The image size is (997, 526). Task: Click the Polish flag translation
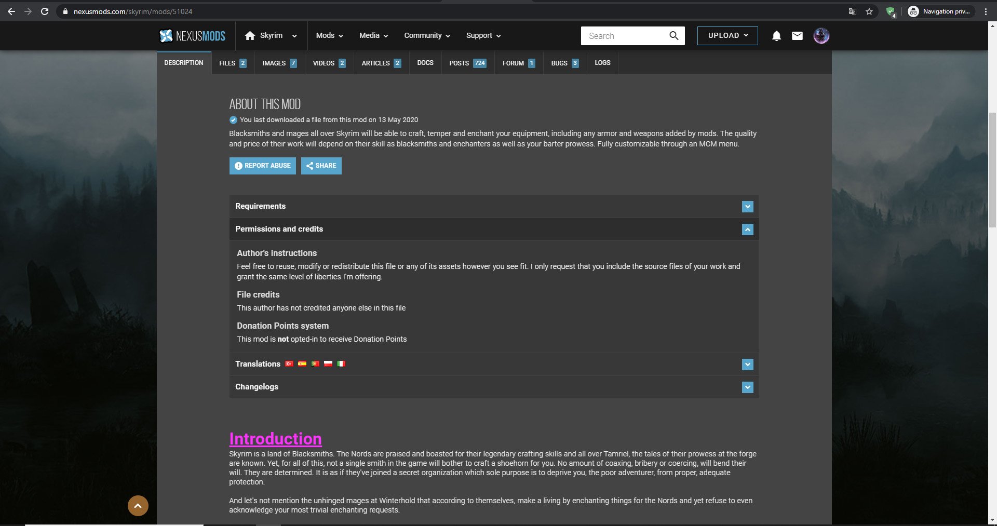point(328,364)
